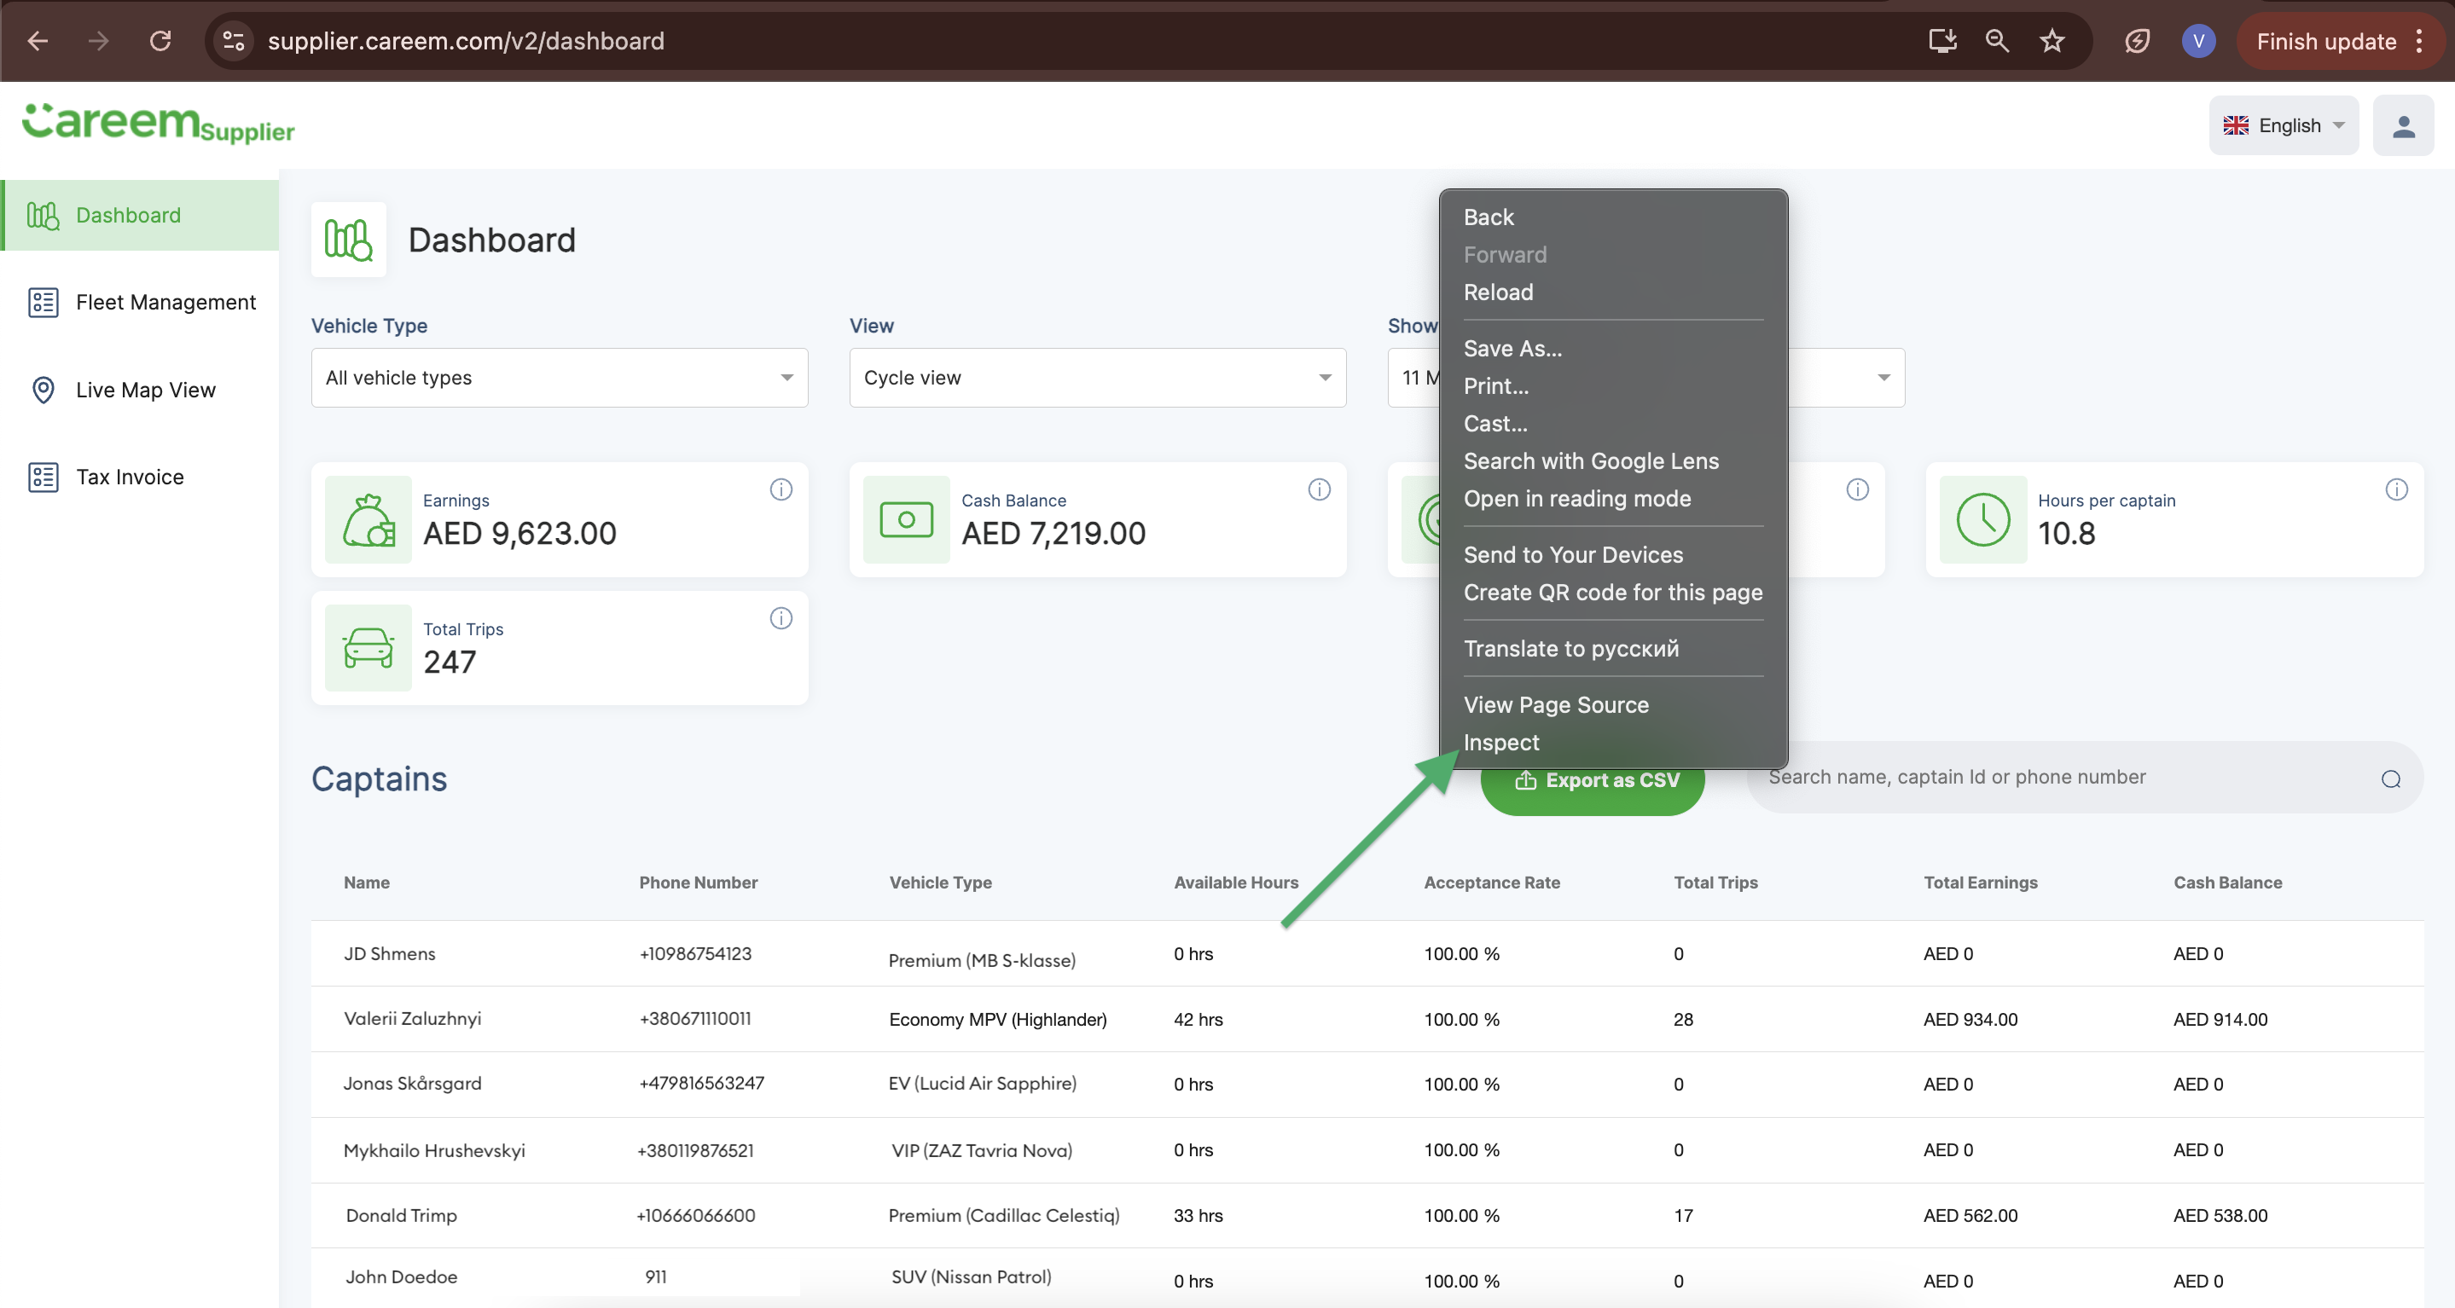Show Earnings info tooltip icon

pyautogui.click(x=781, y=489)
